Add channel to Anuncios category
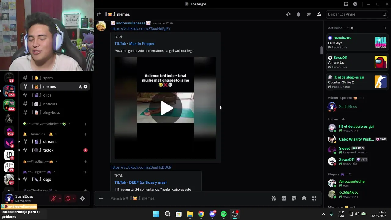This screenshot has height=220, width=391. 86,134
